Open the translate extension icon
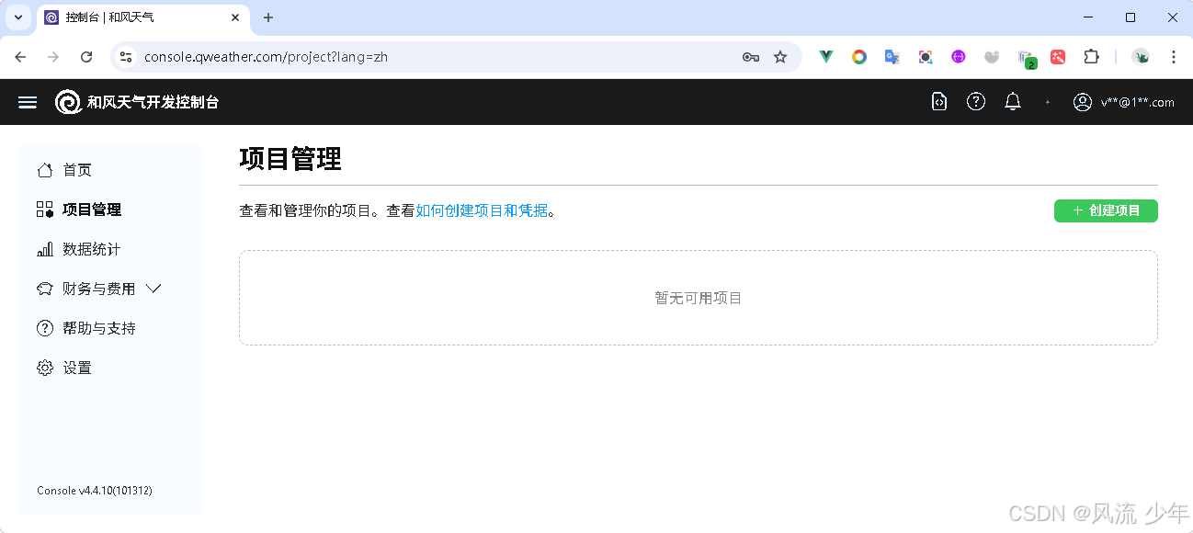1193x533 pixels. [892, 57]
